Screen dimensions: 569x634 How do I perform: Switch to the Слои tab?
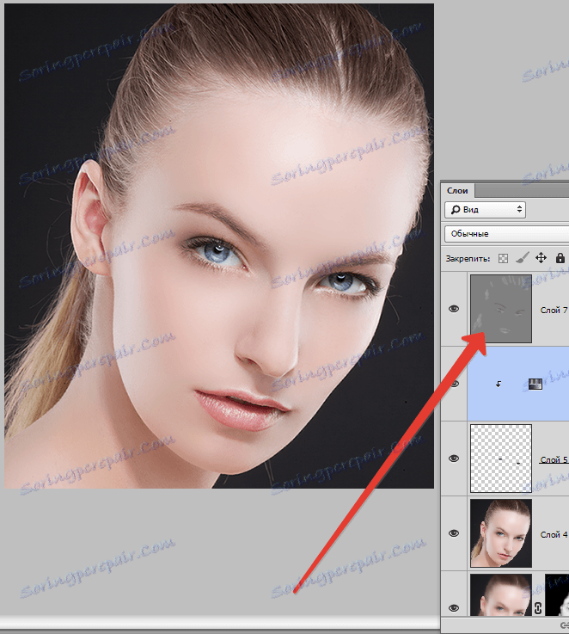(x=457, y=190)
